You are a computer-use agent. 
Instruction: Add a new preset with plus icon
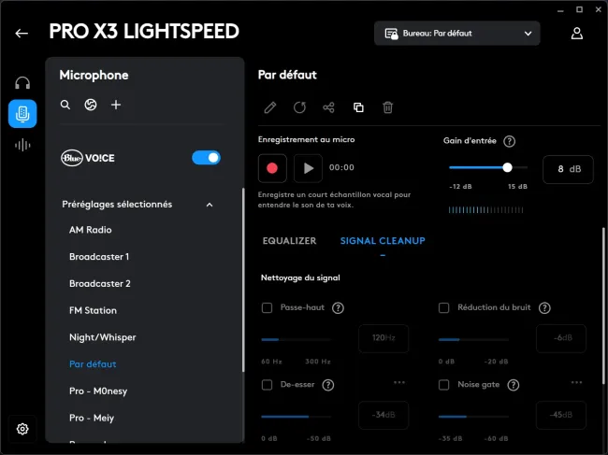[116, 105]
